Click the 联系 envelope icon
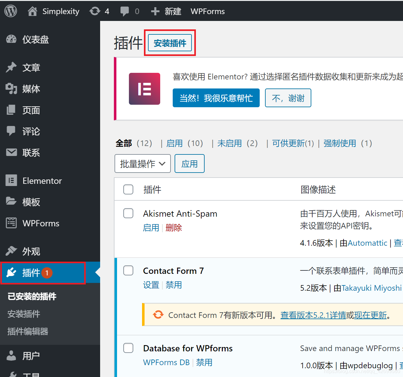The width and height of the screenshot is (403, 377). click(12, 152)
